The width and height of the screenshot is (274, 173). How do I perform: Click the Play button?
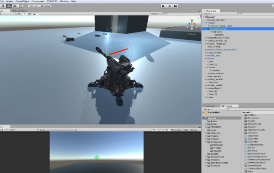[x=163, y=6]
